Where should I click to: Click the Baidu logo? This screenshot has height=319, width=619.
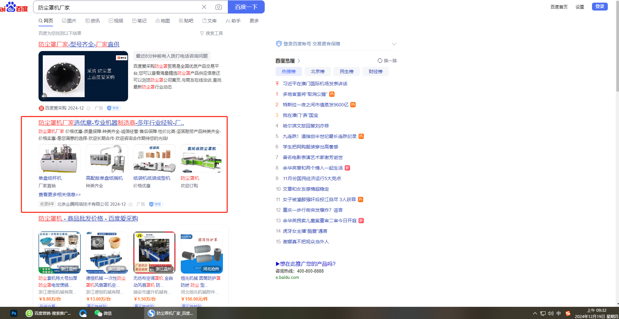(x=14, y=7)
